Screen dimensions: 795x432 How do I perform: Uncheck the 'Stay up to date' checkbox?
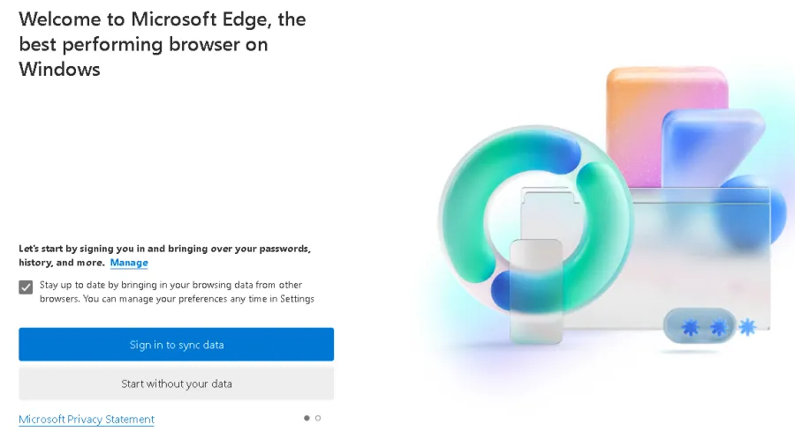(26, 287)
